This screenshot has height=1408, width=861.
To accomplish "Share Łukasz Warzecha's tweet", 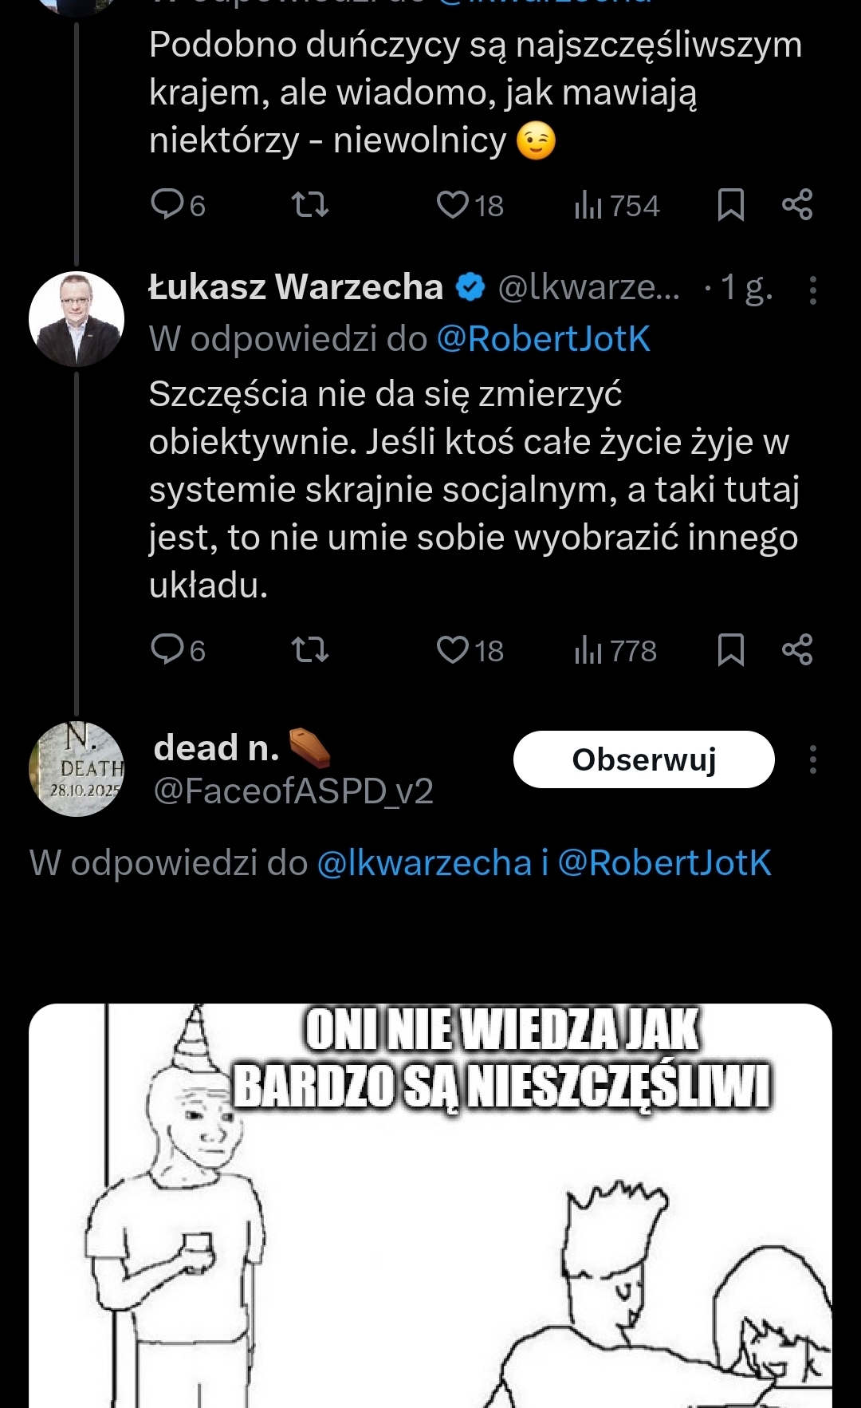I will point(796,649).
